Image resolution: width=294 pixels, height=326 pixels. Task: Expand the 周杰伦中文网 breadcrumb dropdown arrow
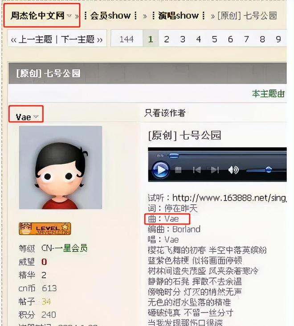pyautogui.click(x=69, y=16)
